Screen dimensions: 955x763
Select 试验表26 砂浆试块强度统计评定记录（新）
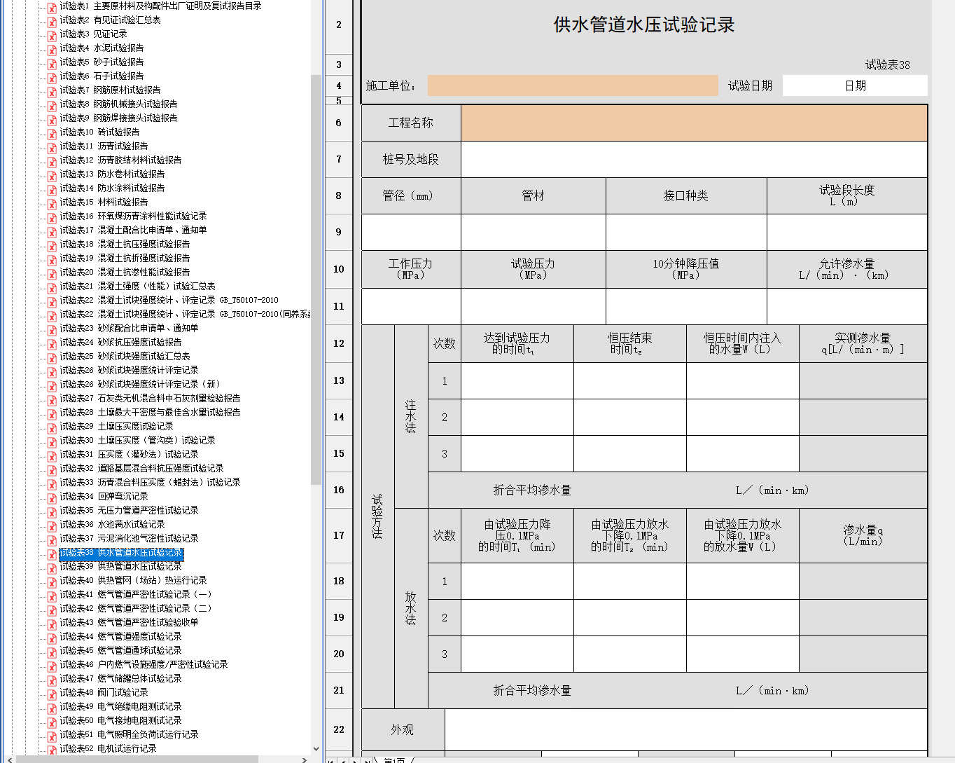click(x=139, y=384)
